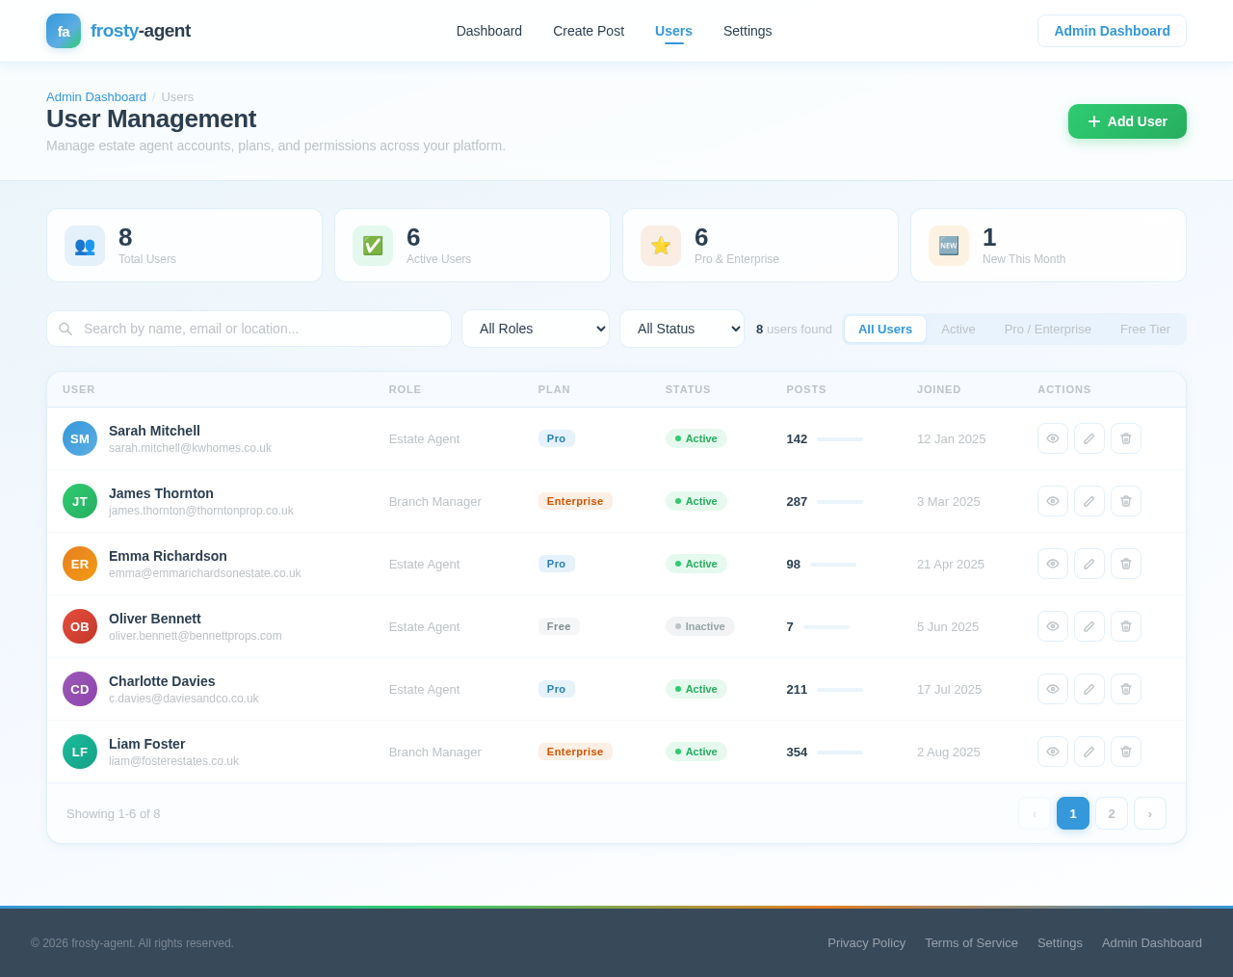Open the All Status dropdown
Screen dimensions: 1233x977
[x=681, y=329]
